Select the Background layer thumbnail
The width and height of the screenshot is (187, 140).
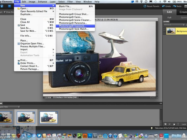pos(171,31)
